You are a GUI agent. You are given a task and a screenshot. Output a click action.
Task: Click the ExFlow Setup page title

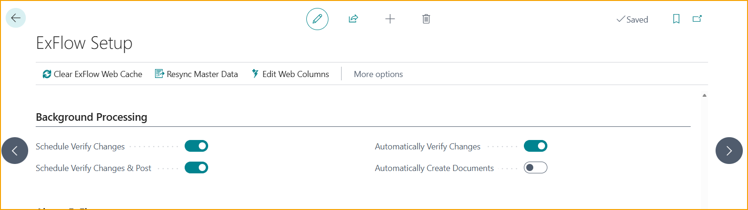pyautogui.click(x=84, y=43)
